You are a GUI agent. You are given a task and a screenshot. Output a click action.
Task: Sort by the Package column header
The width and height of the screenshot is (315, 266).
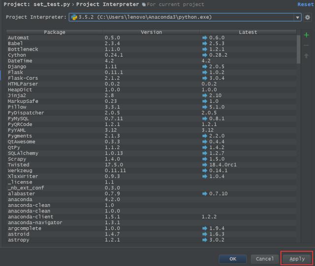point(55,32)
